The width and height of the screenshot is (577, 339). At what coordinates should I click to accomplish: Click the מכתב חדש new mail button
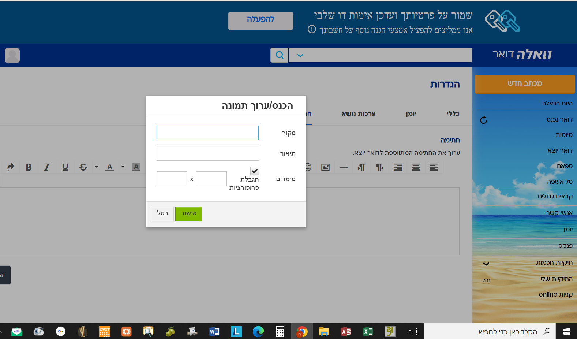[x=525, y=84]
